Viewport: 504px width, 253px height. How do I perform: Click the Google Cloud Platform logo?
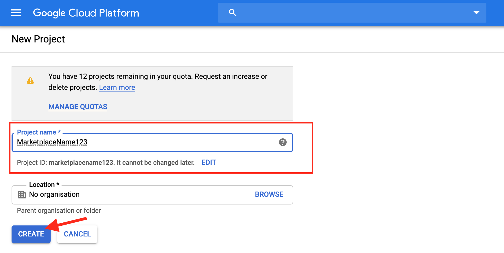86,13
